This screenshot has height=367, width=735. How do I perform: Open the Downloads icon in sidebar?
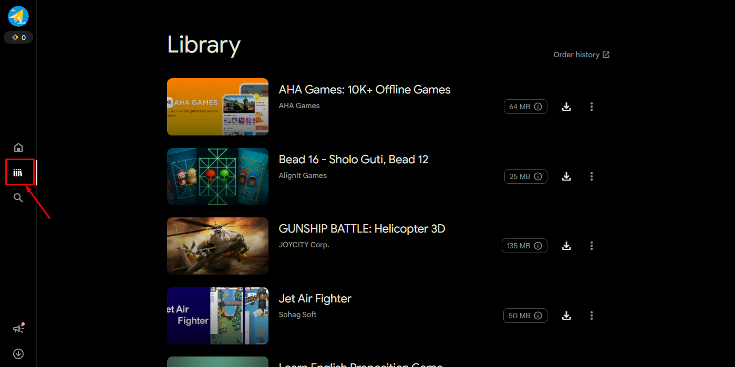pos(18,354)
